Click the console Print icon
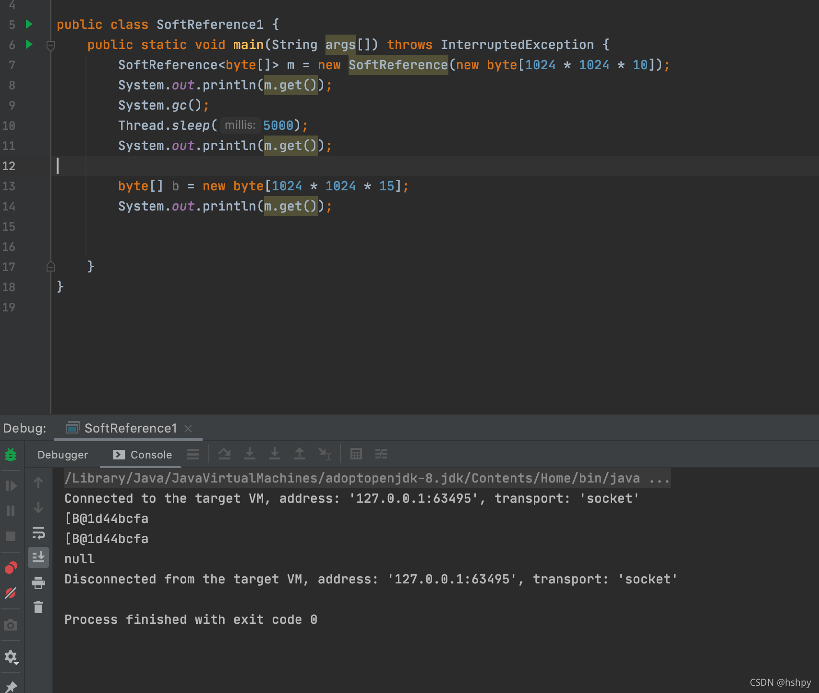Image resolution: width=819 pixels, height=693 pixels. pos(38,583)
